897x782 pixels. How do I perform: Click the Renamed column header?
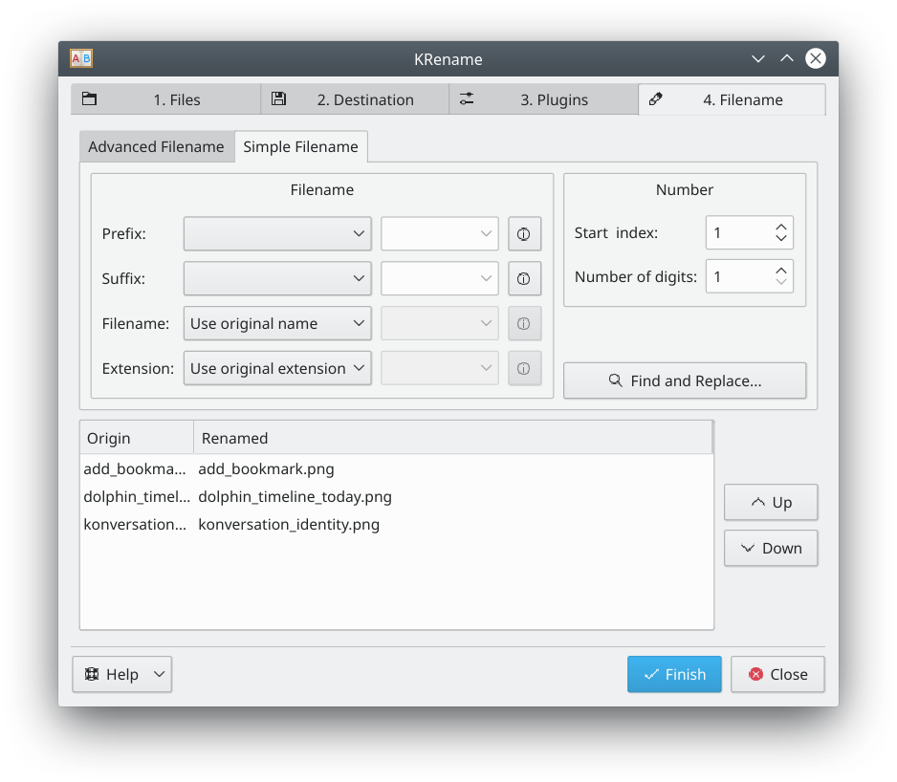(453, 438)
